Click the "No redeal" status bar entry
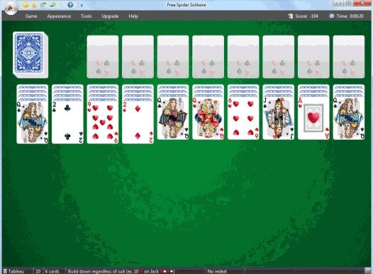The width and height of the screenshot is (373, 274). [x=217, y=271]
